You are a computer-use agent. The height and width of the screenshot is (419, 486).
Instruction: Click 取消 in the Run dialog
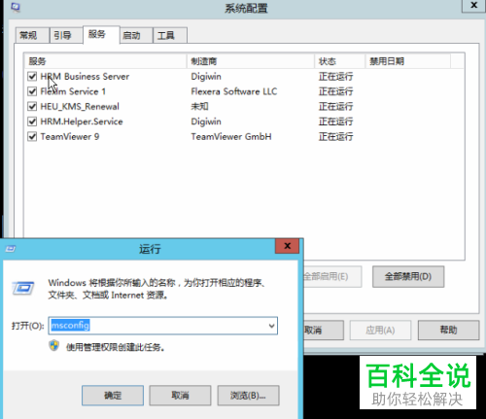(180, 396)
